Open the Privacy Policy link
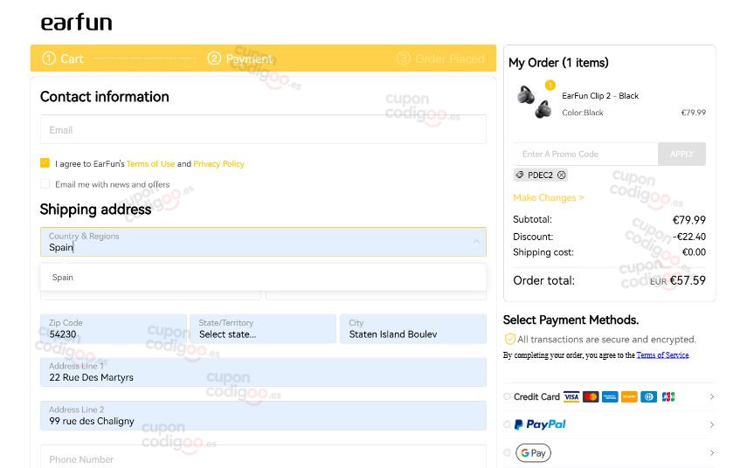Viewport: 747px width, 468px height. point(218,164)
